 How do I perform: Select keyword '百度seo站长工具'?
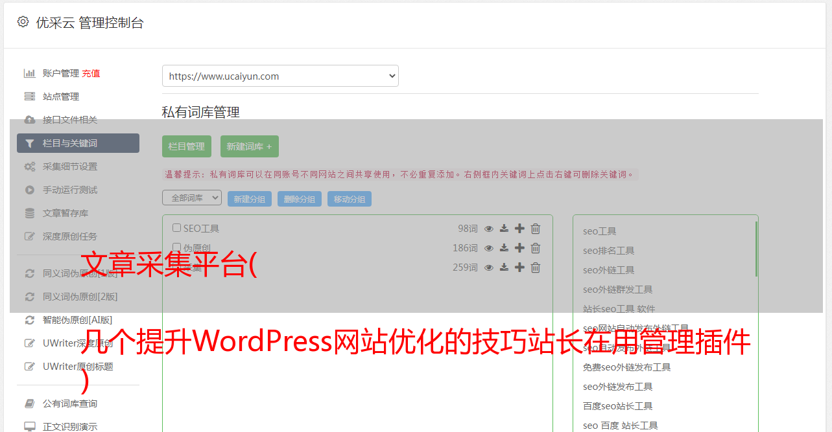pos(618,406)
